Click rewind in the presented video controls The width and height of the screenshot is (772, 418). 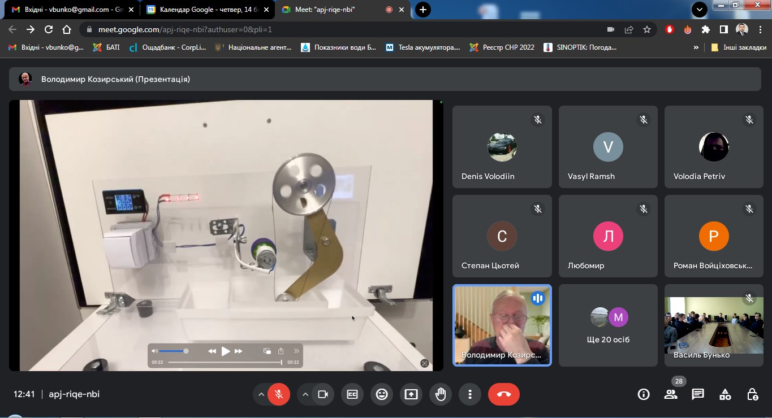coord(212,351)
